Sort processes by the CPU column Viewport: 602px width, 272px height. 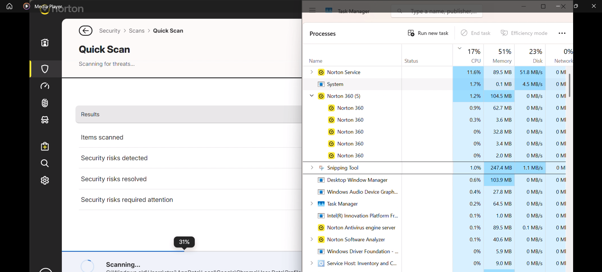click(x=468, y=55)
